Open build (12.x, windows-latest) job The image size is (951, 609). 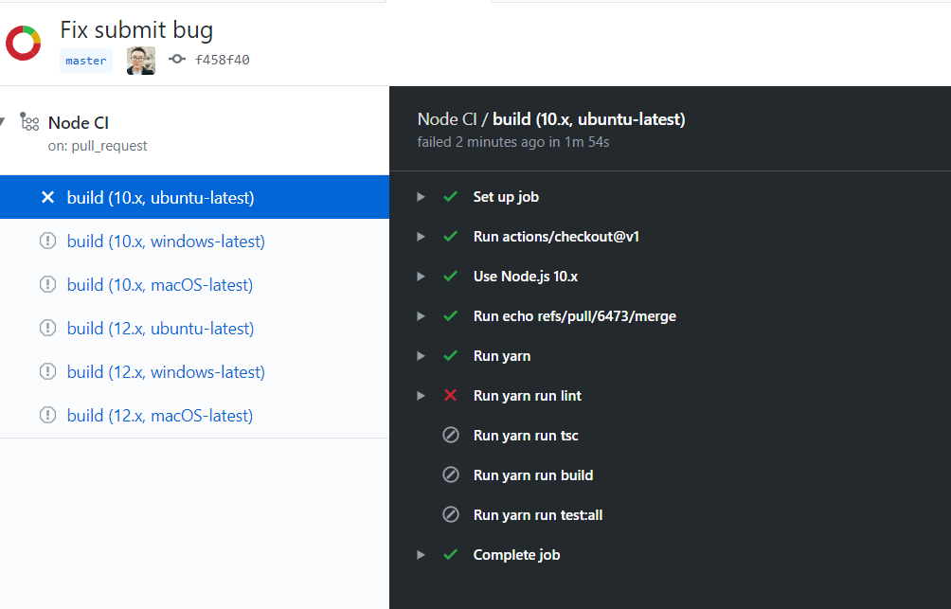tap(166, 372)
